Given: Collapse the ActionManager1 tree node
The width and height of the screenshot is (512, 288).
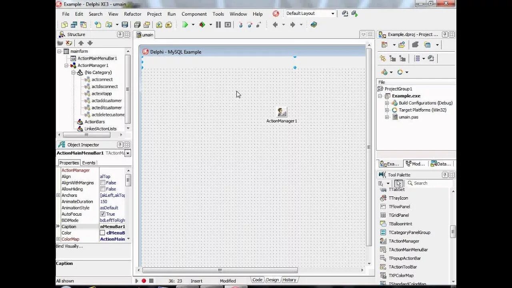Looking at the screenshot, I should pos(66,65).
